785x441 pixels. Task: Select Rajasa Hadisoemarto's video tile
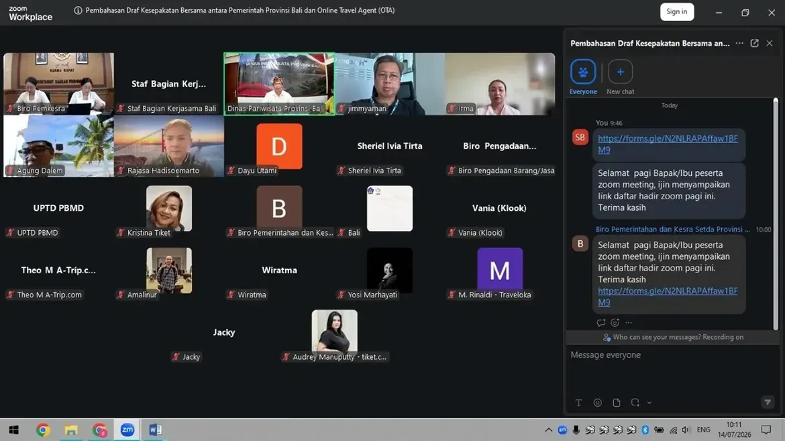click(169, 146)
